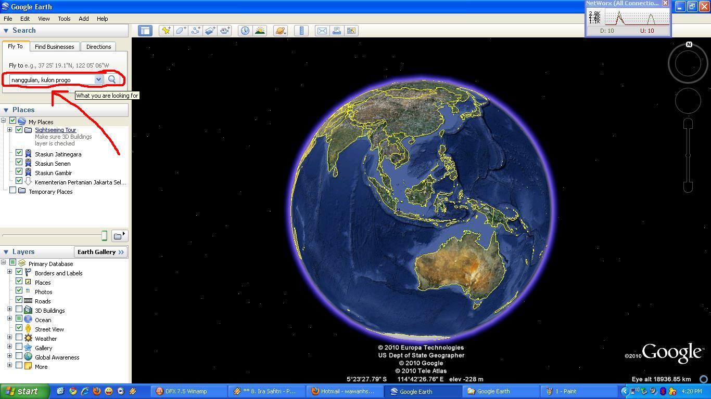Open the View menu
The image size is (711, 399).
pos(44,19)
